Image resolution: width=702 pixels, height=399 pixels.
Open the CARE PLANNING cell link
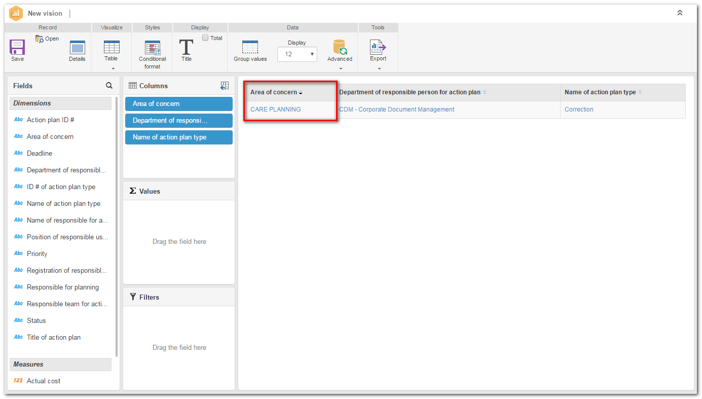pos(275,110)
